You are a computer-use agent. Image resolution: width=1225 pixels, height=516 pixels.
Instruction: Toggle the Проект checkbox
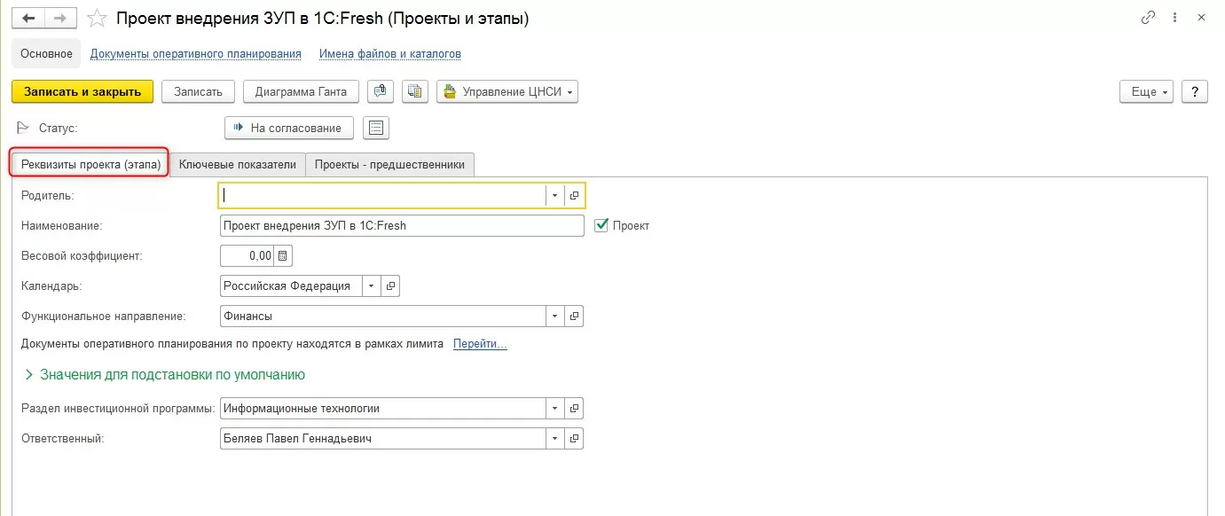tap(602, 225)
